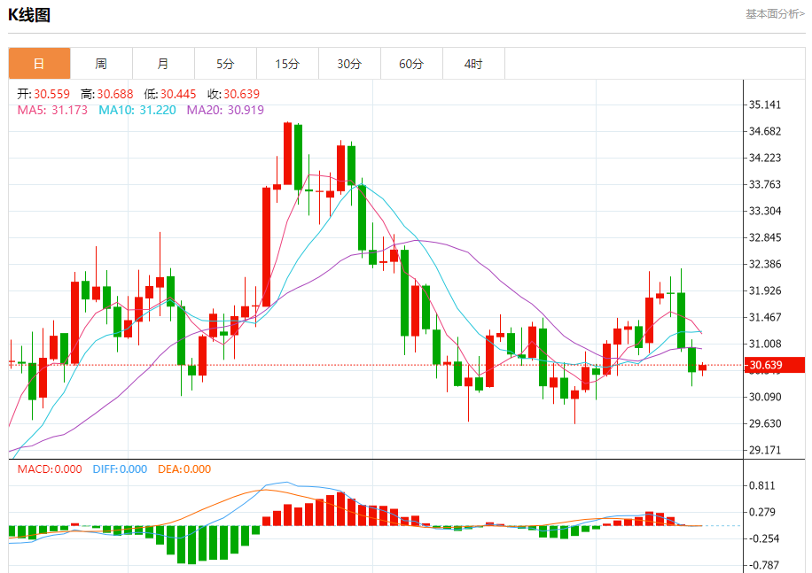Click the 34.223 price axis label

tap(765, 158)
